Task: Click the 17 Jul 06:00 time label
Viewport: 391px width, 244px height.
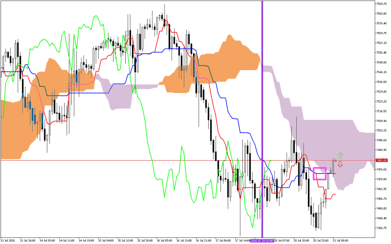Action: (224, 241)
